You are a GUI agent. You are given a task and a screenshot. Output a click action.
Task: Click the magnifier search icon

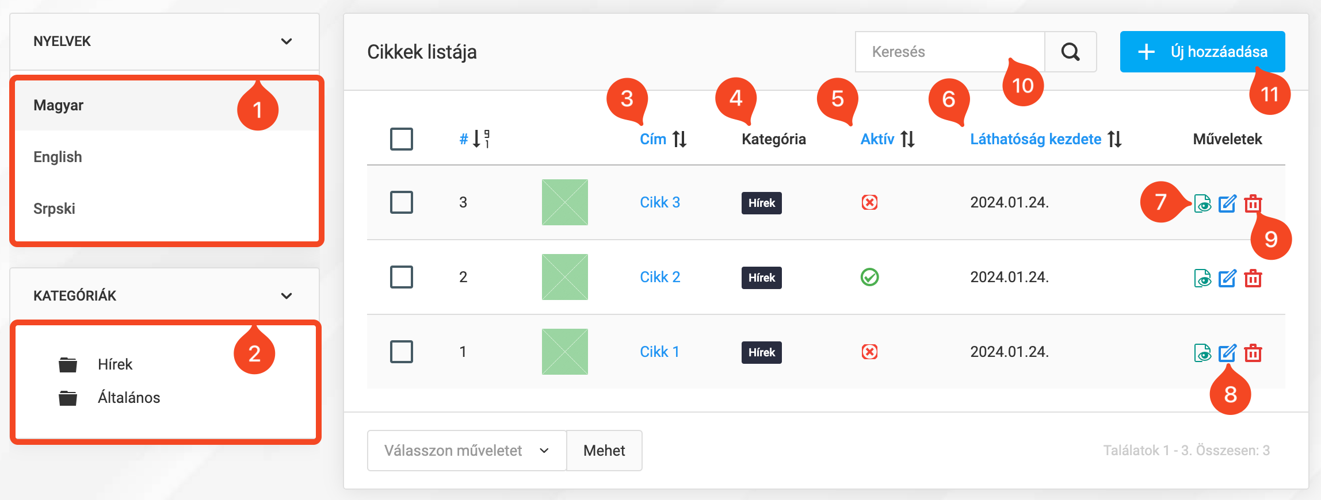click(1070, 52)
